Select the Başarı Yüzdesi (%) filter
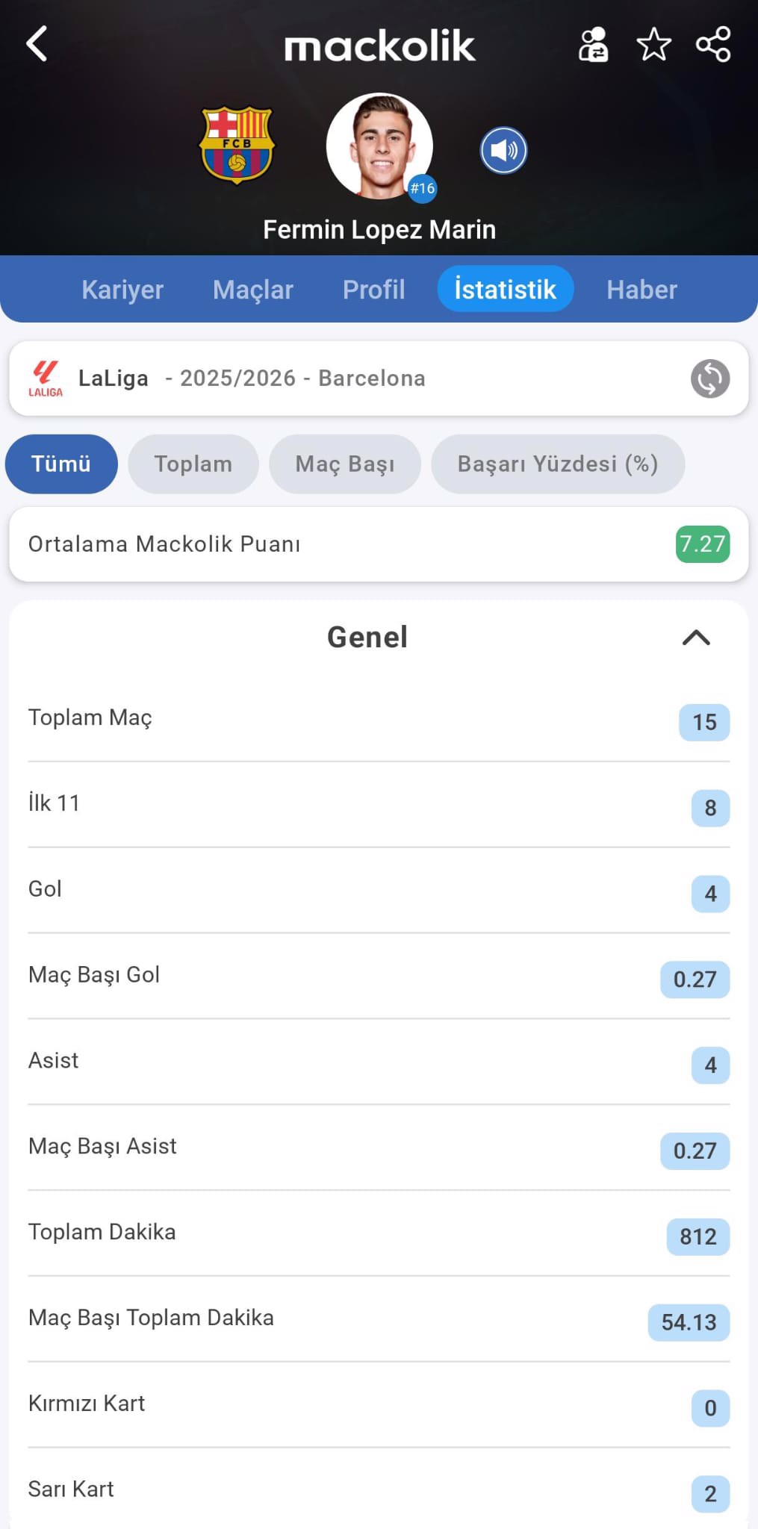The width and height of the screenshot is (758, 1529). [x=558, y=464]
